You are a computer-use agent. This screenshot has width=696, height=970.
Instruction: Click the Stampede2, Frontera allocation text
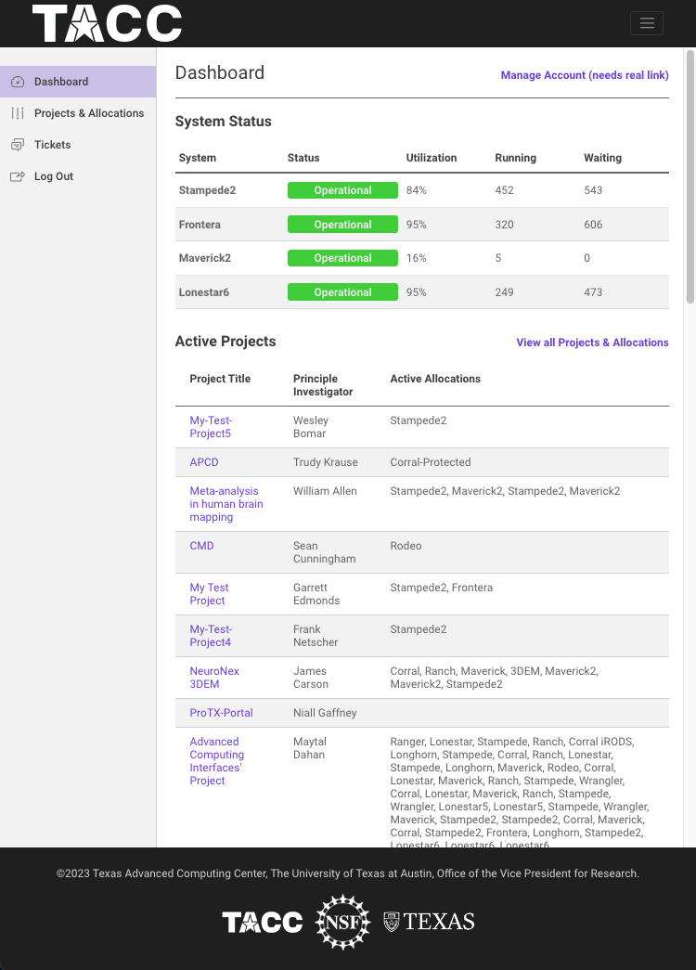click(442, 587)
